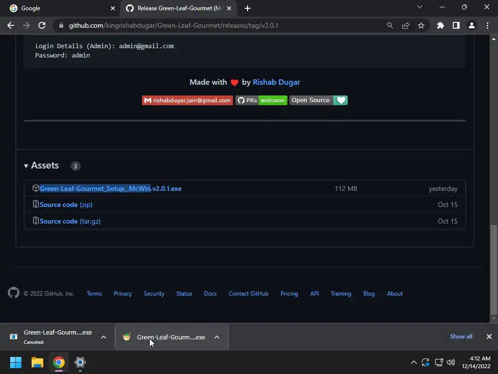Collapse the Assets section

coord(41,166)
